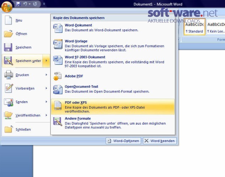Click the Word-Vorlage template icon
Screen dimensions: 225x177
click(x=58, y=44)
